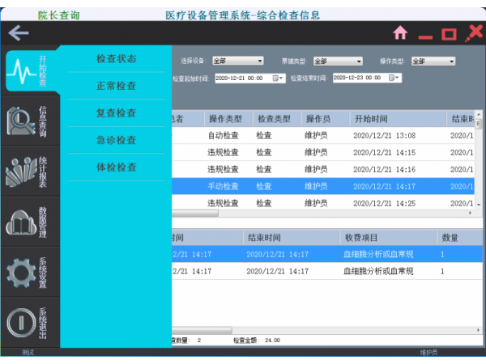Click the 开始时间 column header
Screen dimensions: 486x364
pos(375,119)
